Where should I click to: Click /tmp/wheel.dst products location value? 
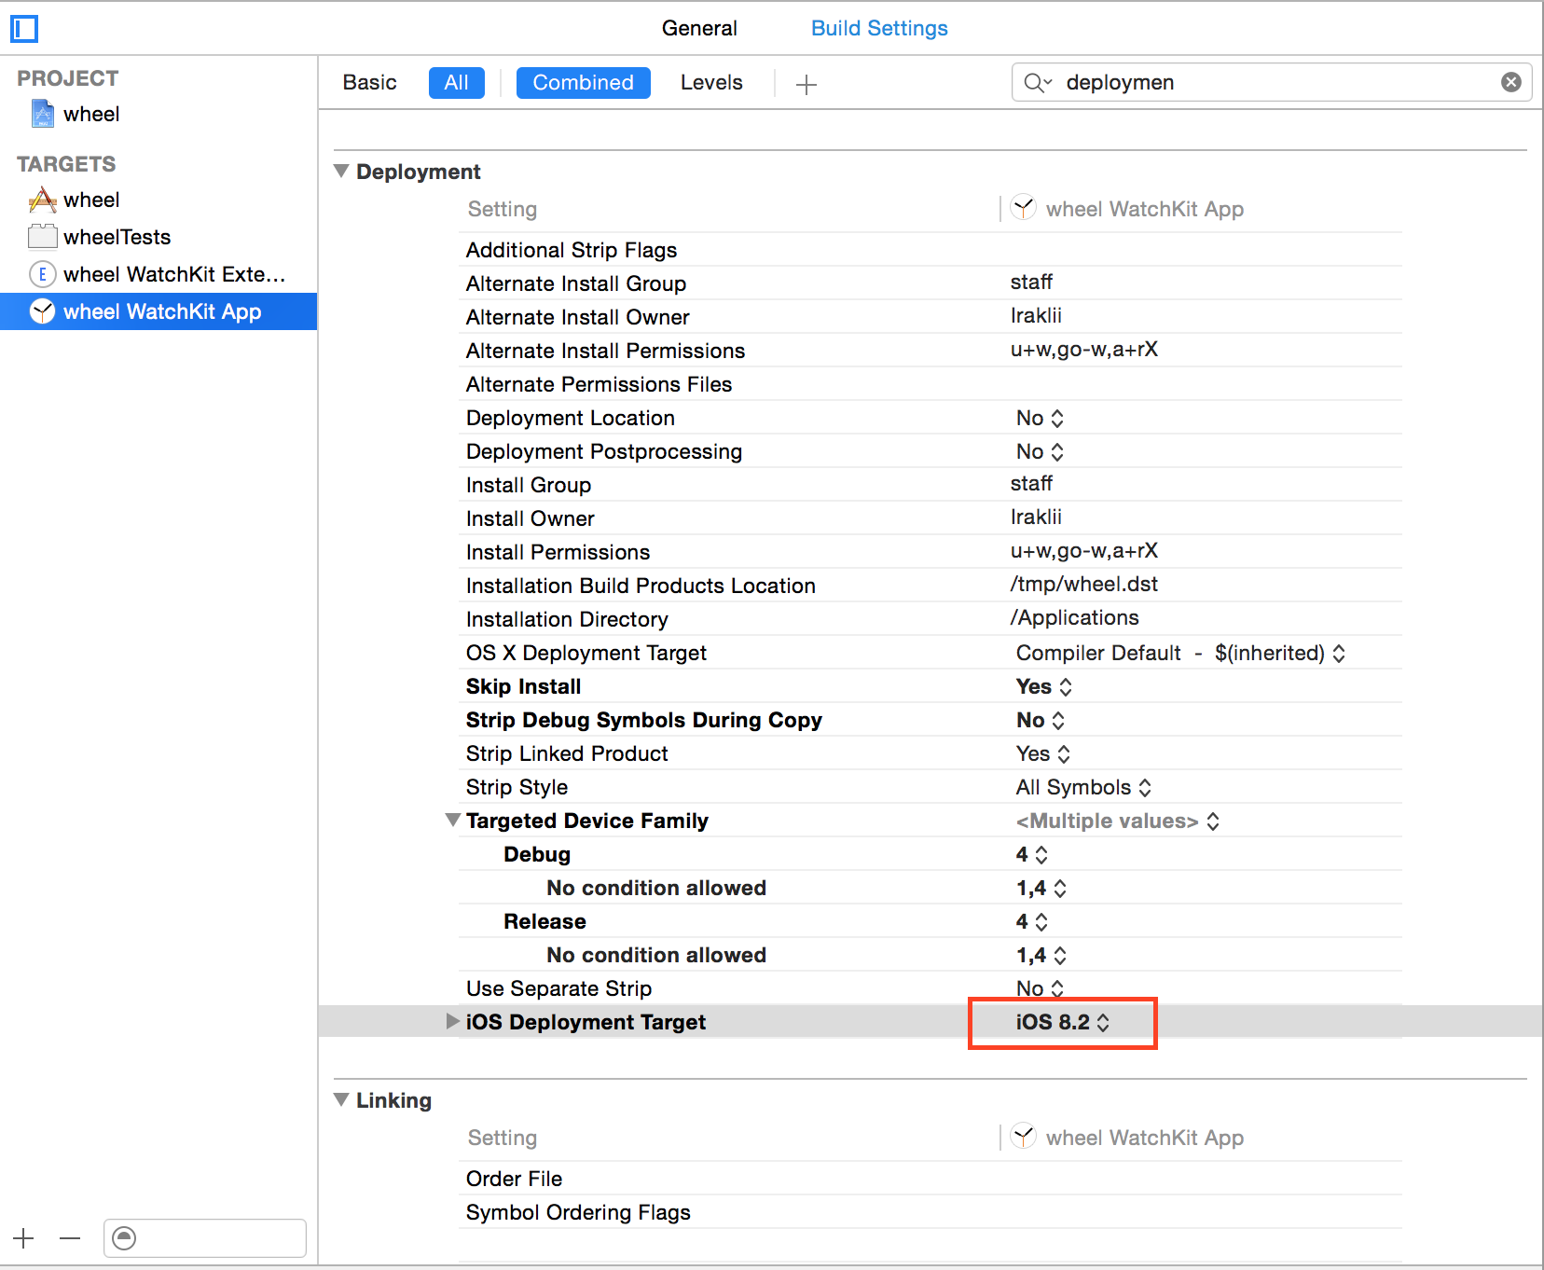[1084, 584]
